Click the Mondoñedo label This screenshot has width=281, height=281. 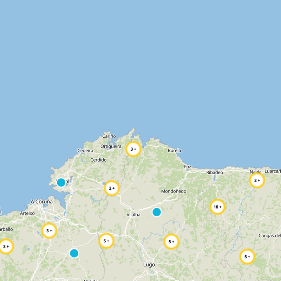click(174, 191)
